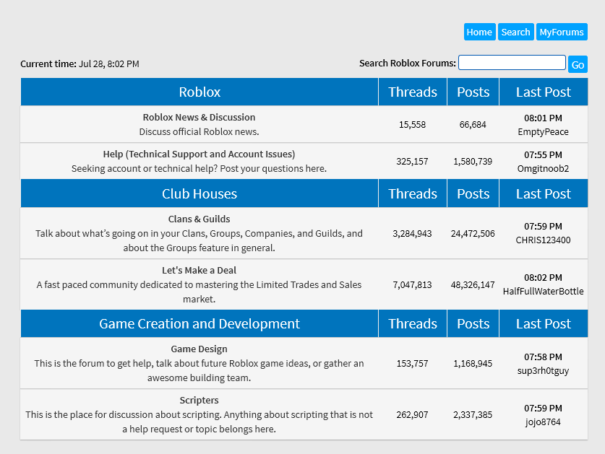The image size is (605, 454).
Task: Open the Search page button
Action: (x=516, y=32)
